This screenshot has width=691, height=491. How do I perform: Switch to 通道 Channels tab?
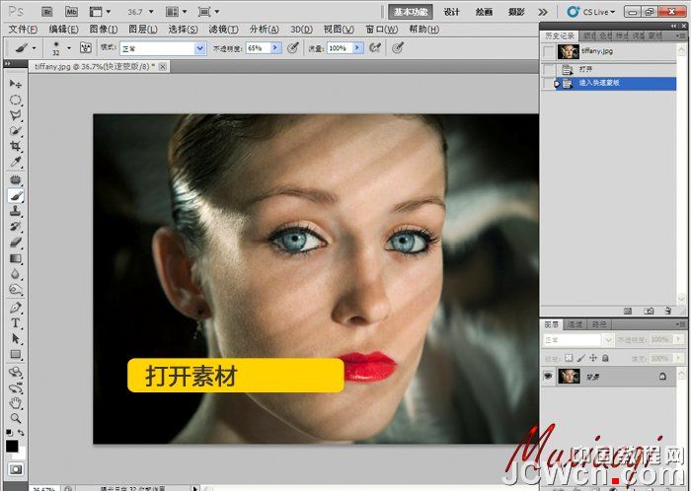[x=575, y=324]
